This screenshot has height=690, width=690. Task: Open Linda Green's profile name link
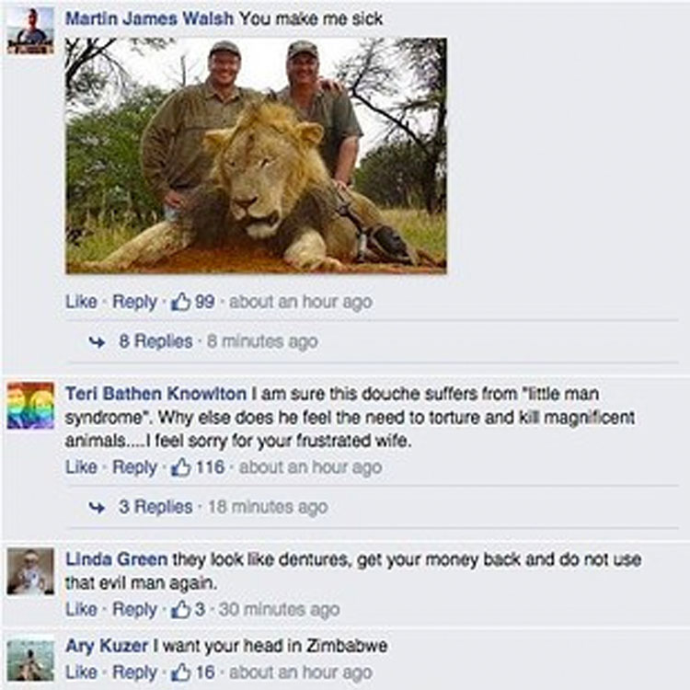(117, 559)
